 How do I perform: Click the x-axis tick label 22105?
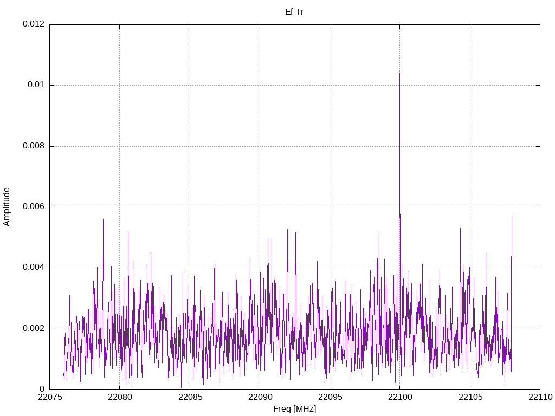click(x=470, y=397)
